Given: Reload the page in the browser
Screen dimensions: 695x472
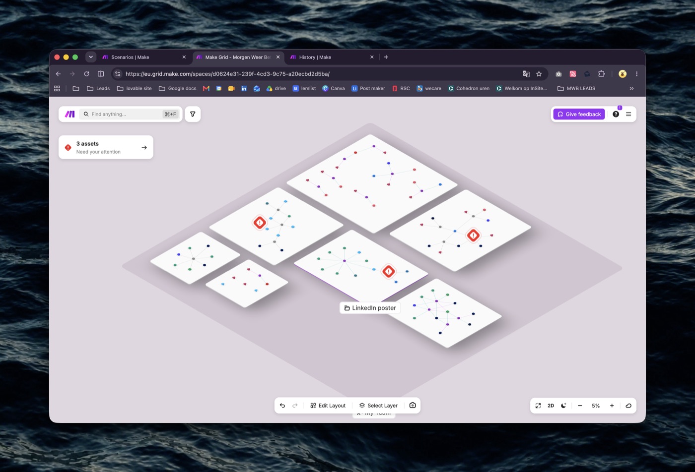Looking at the screenshot, I should click(86, 74).
